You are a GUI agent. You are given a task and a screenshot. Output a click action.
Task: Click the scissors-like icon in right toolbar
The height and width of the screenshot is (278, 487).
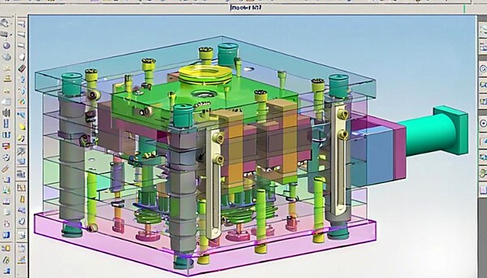click(x=483, y=173)
